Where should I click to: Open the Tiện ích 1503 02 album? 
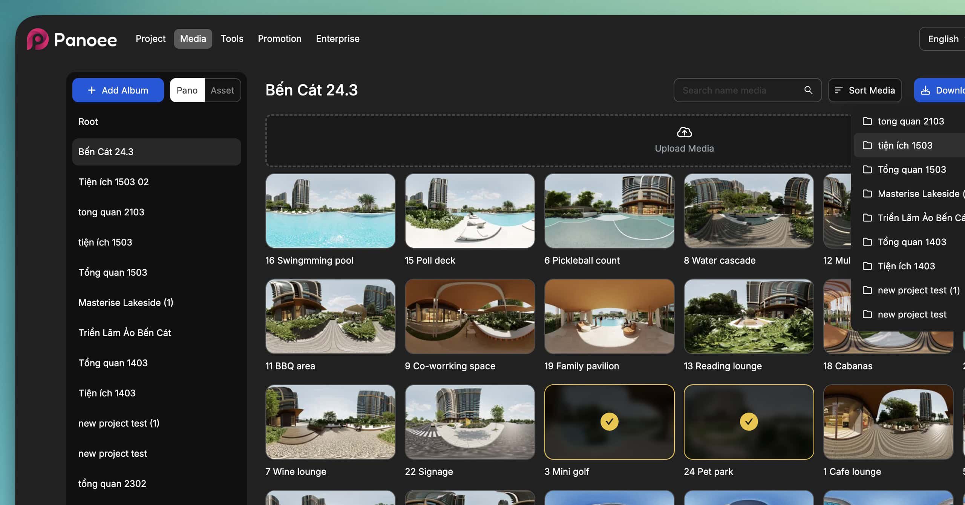pos(113,182)
